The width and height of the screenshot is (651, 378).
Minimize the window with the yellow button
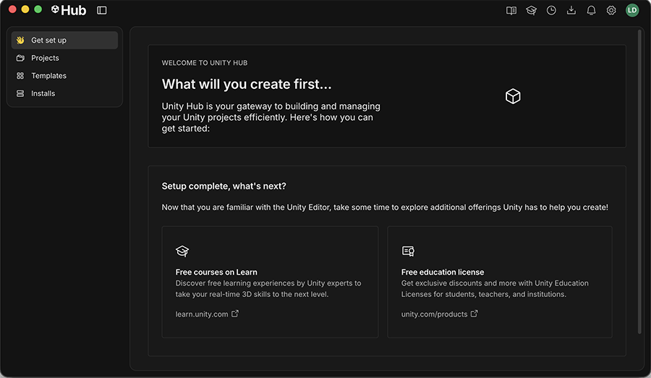click(x=25, y=9)
